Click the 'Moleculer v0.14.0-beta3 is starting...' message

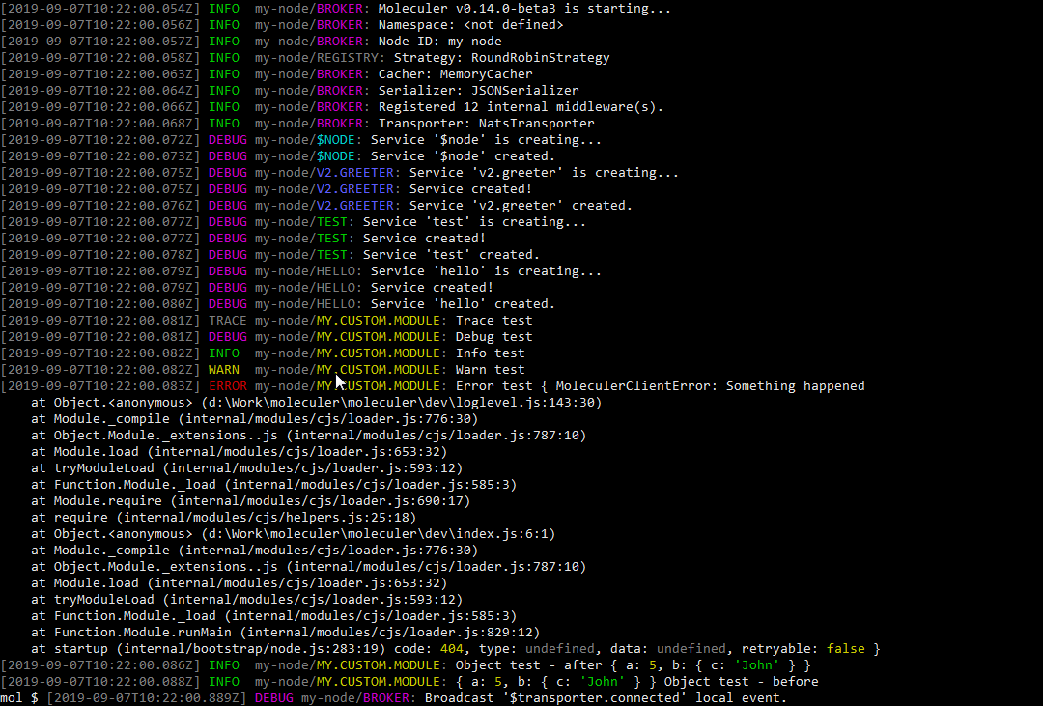pos(524,9)
